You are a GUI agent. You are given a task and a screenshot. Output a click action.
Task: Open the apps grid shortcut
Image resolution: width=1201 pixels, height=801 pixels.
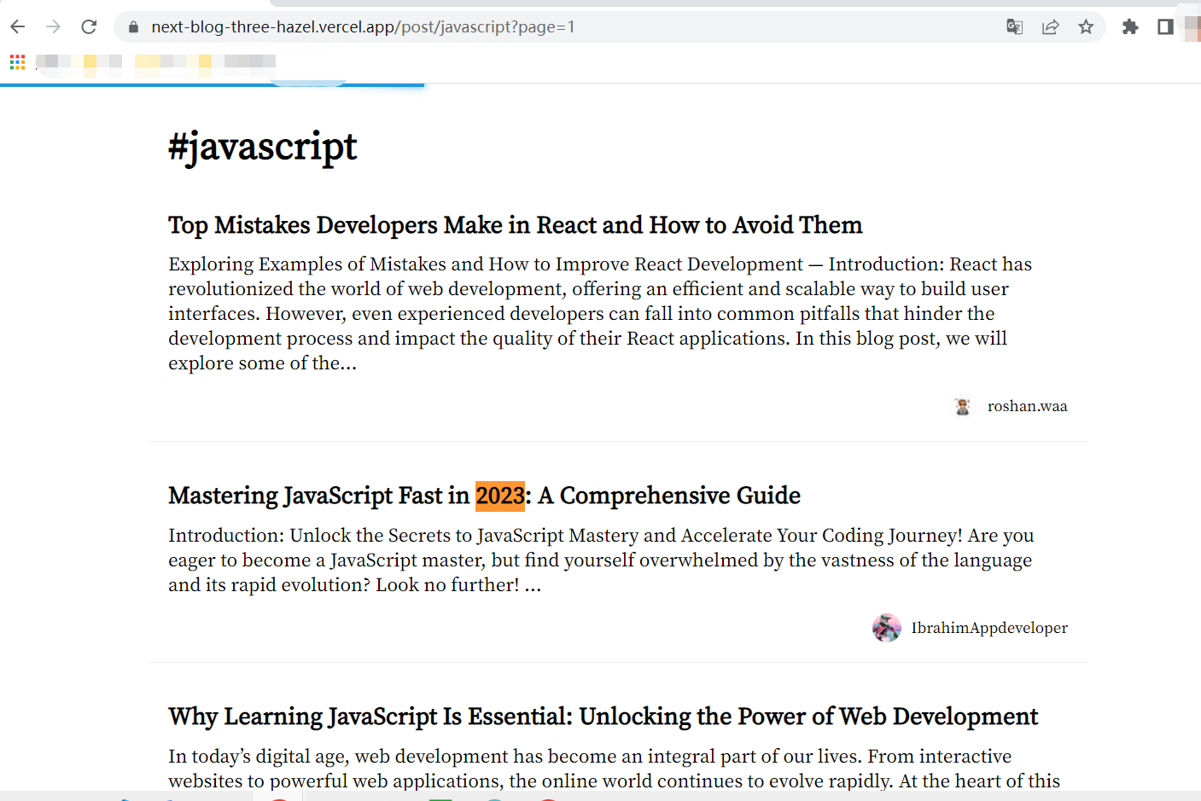(x=17, y=61)
